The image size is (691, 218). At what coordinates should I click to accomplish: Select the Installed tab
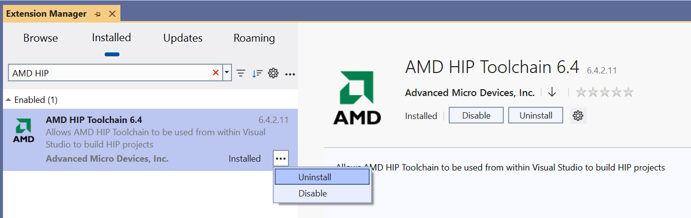point(112,38)
